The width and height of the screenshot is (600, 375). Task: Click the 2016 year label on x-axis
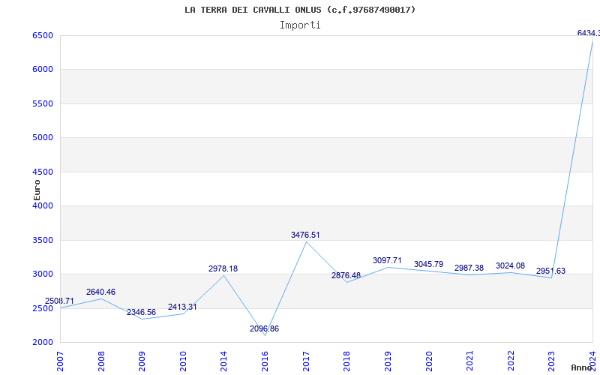265,361
